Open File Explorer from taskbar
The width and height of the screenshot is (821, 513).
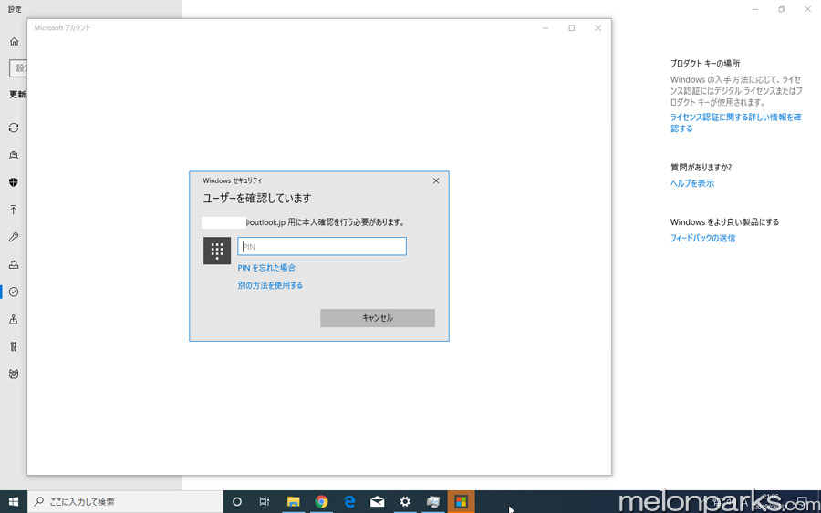[x=293, y=501]
